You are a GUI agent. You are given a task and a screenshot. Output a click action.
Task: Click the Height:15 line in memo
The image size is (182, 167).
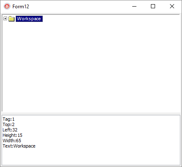click(x=12, y=135)
